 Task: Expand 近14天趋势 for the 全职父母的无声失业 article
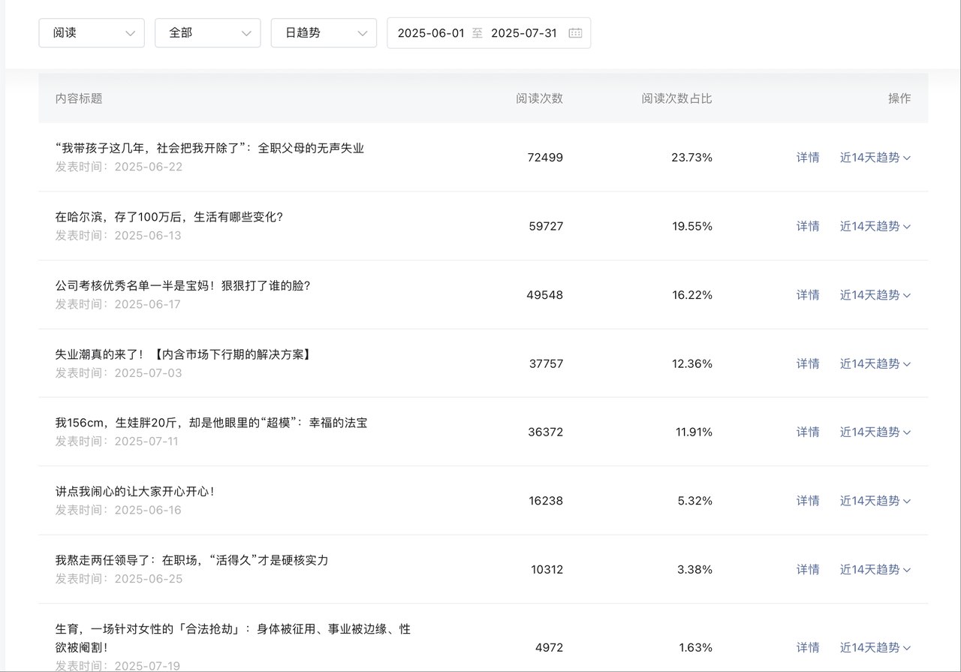[875, 158]
